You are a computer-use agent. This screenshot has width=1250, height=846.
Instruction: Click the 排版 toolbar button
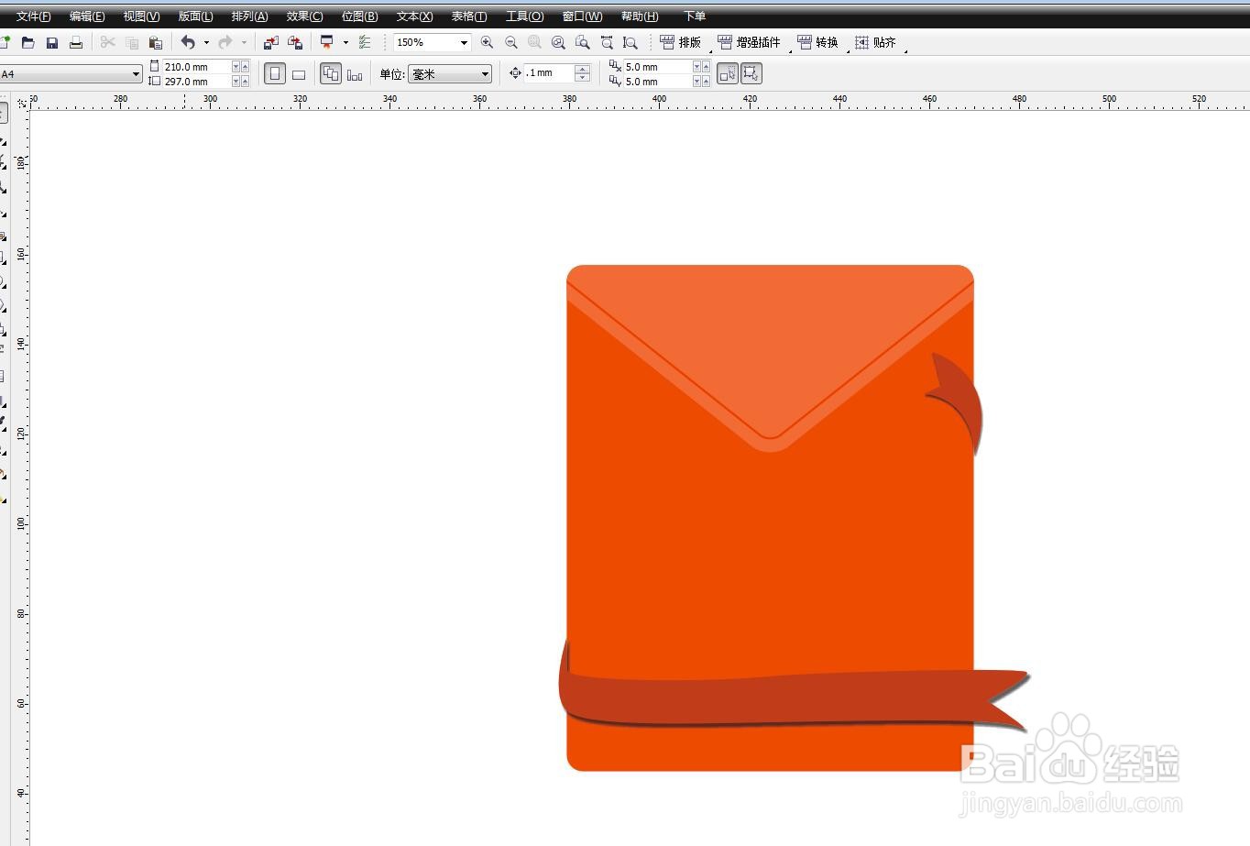681,43
